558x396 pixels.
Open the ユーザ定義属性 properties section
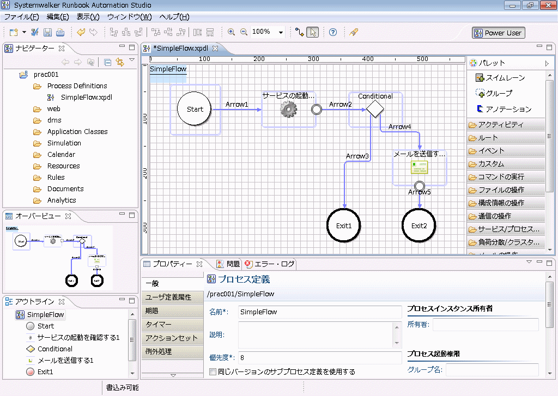172,297
